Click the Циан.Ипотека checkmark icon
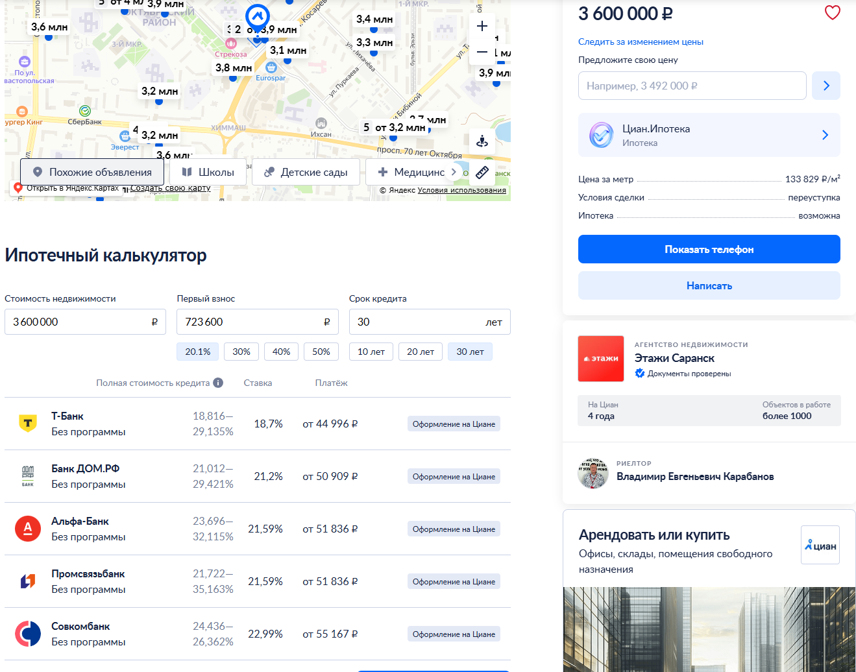Screen dimensions: 856x672 [x=602, y=135]
